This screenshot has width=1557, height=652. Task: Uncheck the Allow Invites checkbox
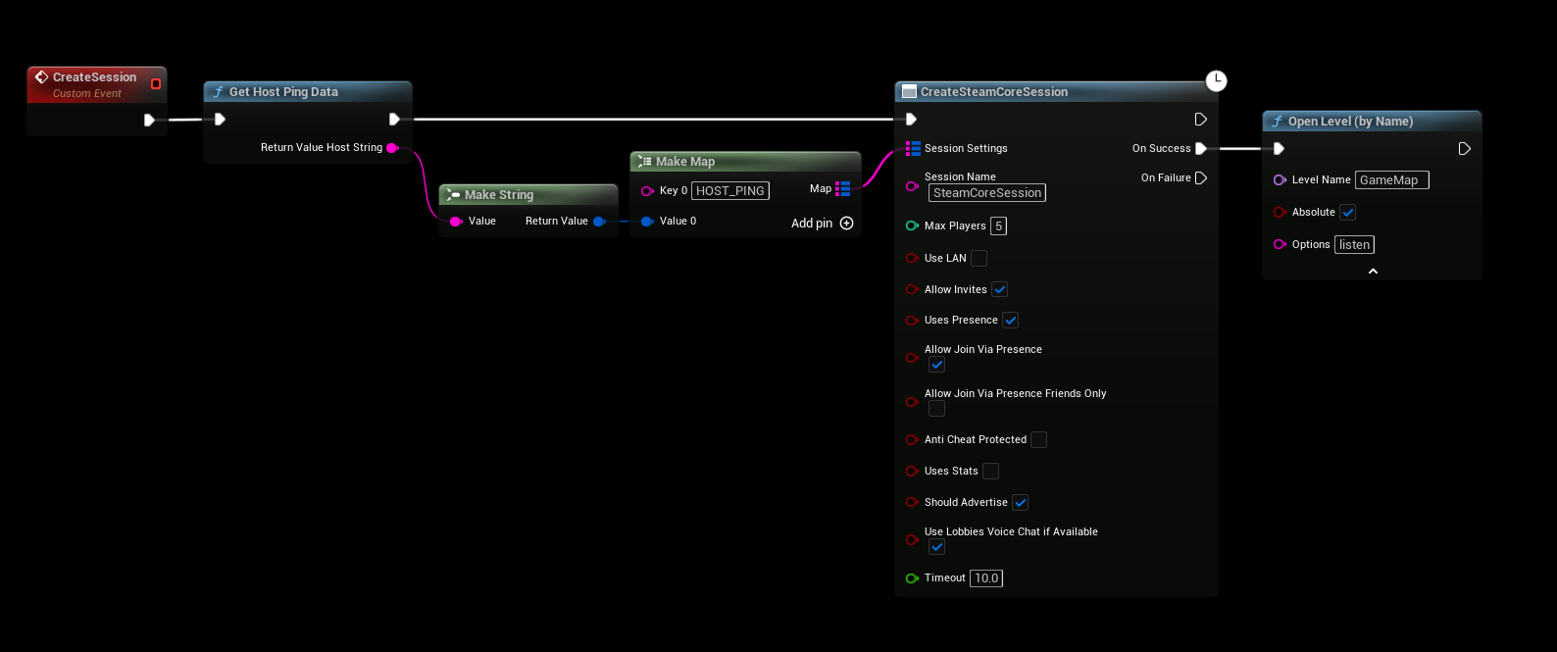click(x=999, y=290)
